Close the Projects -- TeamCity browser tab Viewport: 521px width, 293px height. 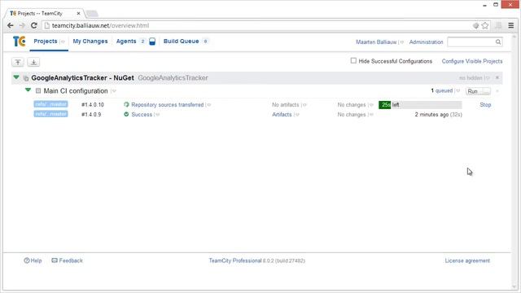78,14
